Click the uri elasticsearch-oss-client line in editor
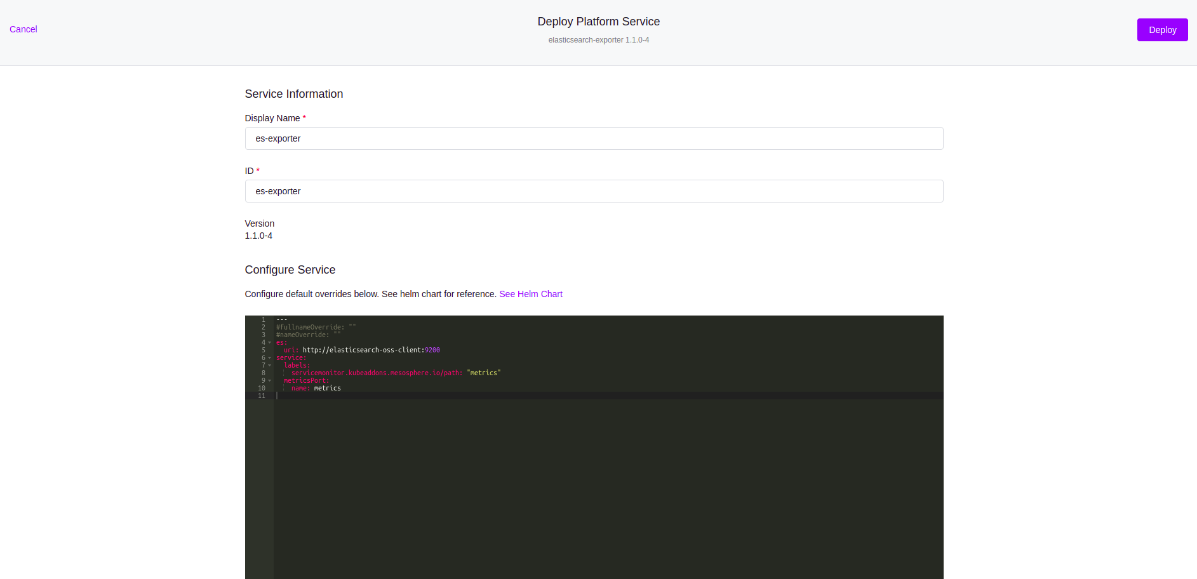 point(362,350)
